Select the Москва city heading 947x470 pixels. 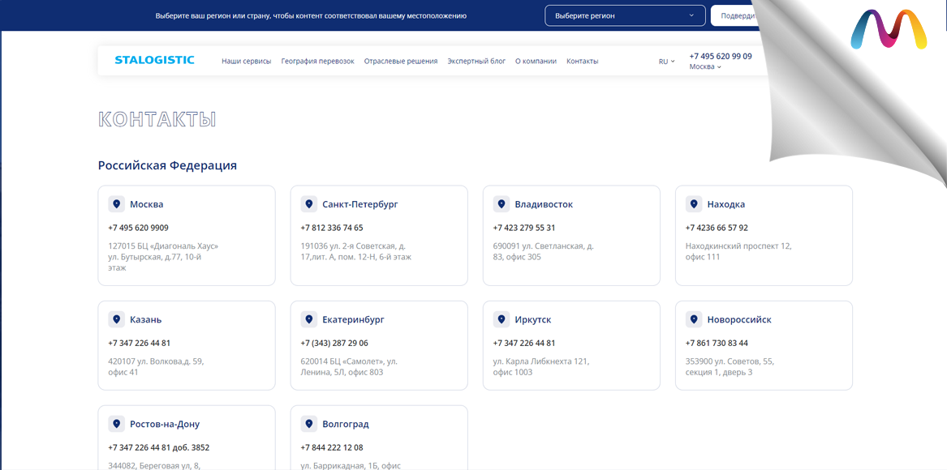pos(147,204)
